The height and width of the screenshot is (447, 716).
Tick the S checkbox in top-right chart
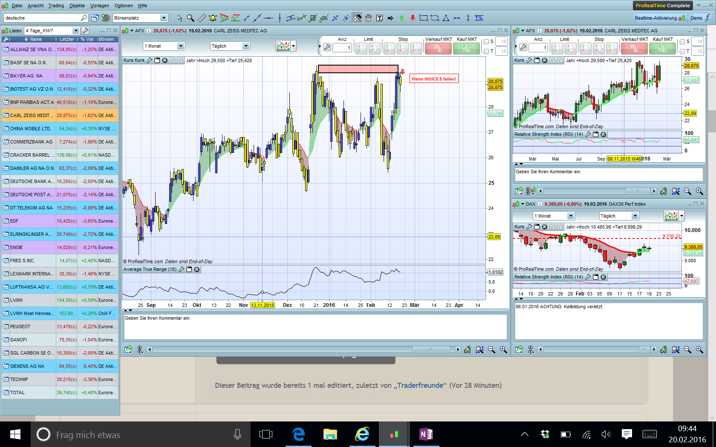pos(682,42)
